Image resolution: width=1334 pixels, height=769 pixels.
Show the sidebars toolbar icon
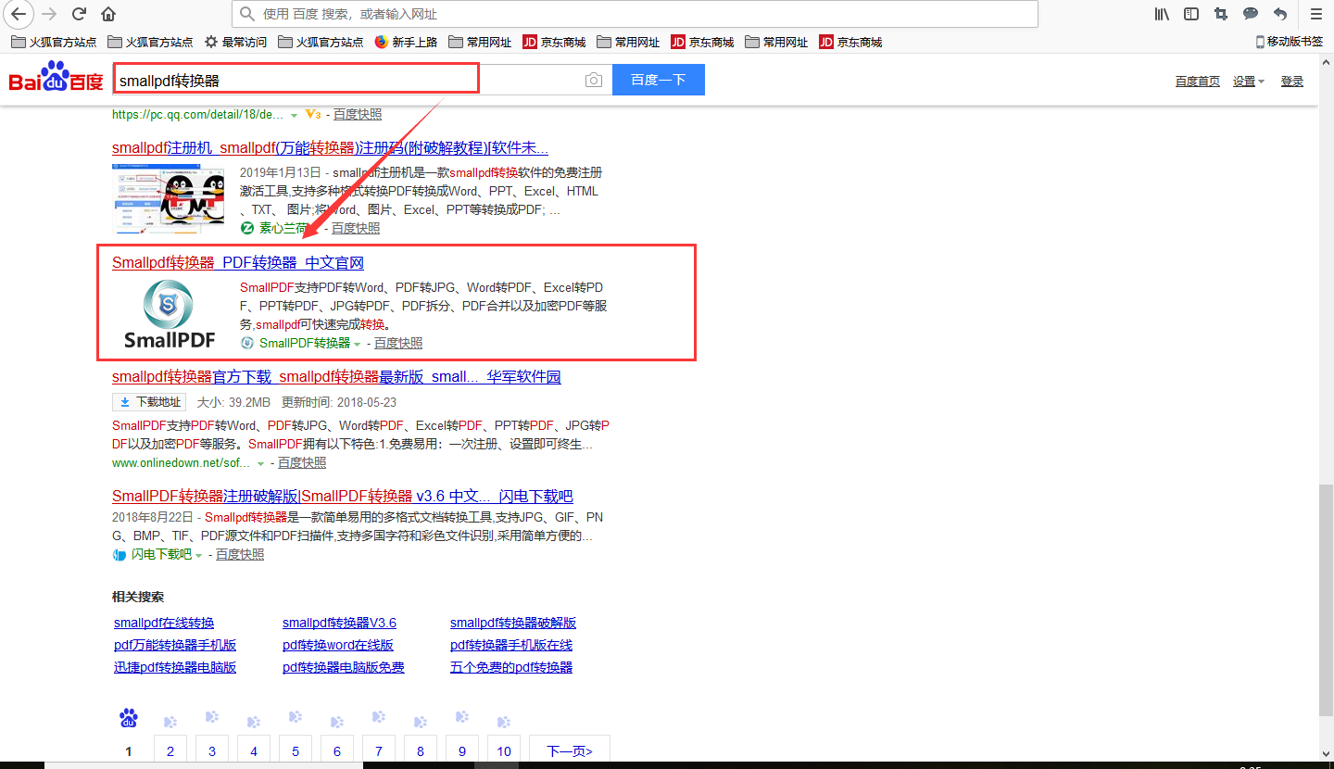pyautogui.click(x=1191, y=14)
